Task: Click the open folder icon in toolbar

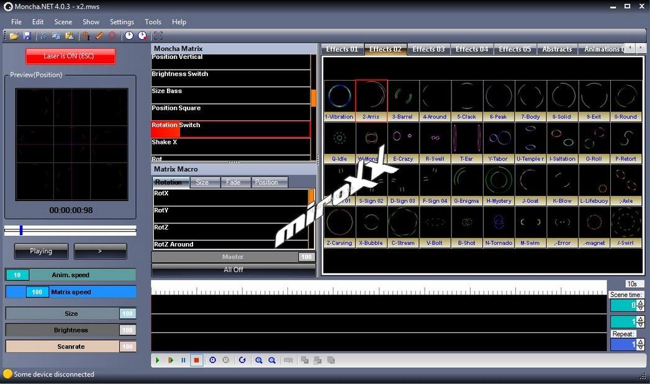Action: click(14, 36)
